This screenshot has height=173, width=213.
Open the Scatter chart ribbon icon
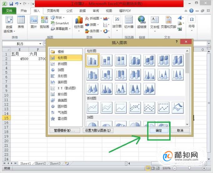[x=106, y=25]
